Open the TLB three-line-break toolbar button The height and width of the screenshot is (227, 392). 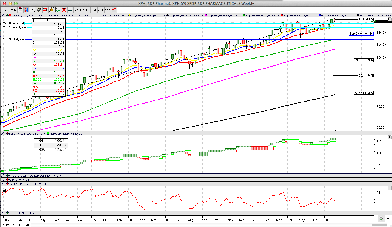[3, 9]
